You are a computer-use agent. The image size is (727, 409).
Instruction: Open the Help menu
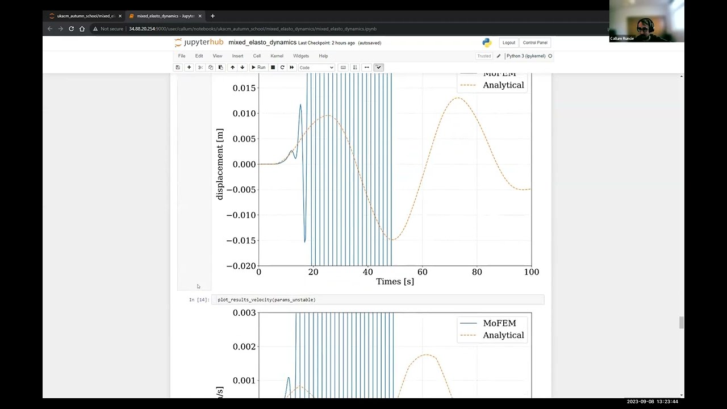click(x=323, y=56)
